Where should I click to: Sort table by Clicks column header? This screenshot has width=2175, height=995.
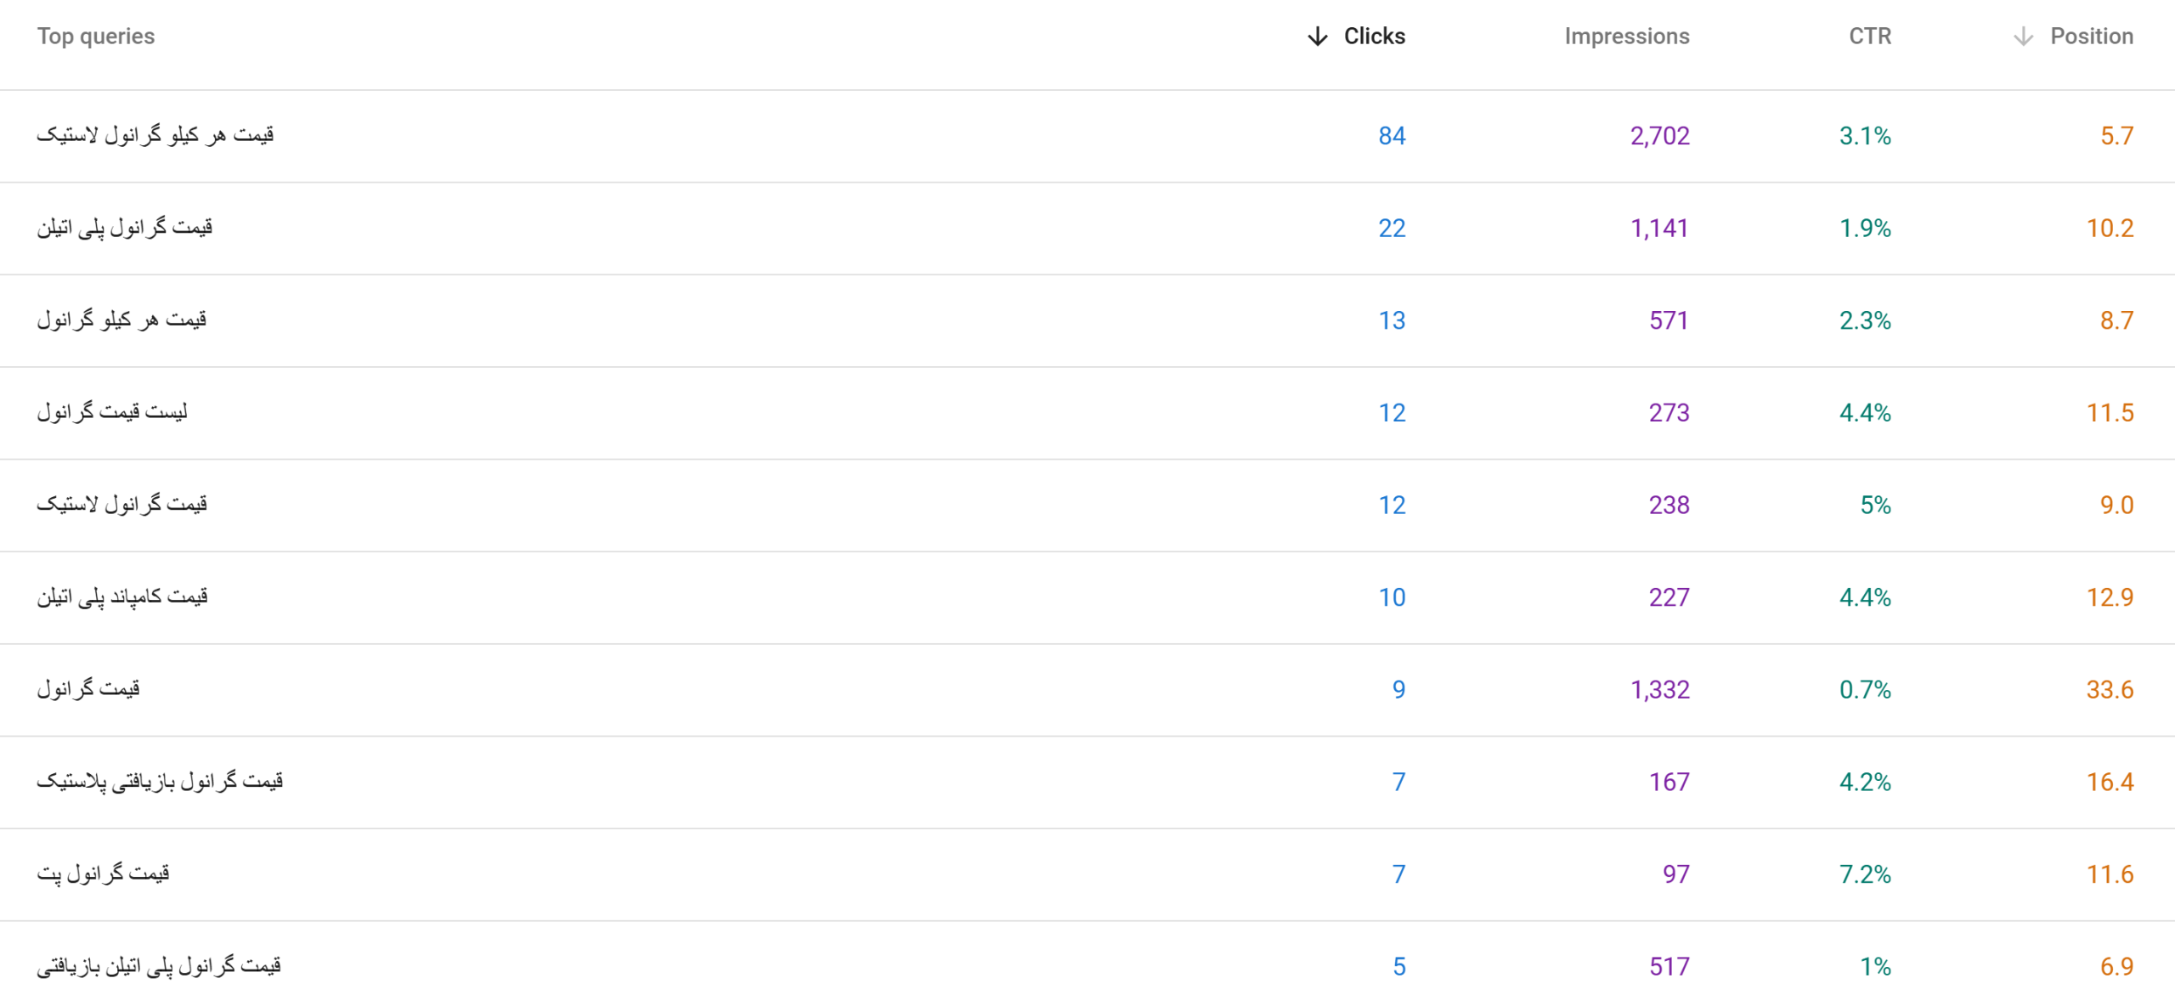pyautogui.click(x=1374, y=37)
